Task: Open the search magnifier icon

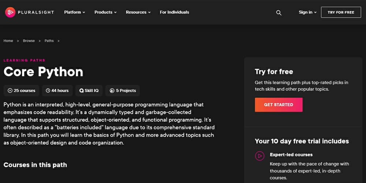Action: [279, 12]
